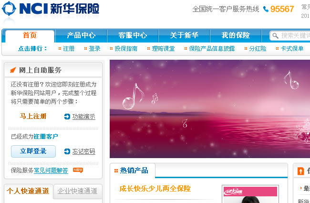Screen dimensions: 310x203
Task: Click the 马上注册 button
Action: click(x=33, y=116)
